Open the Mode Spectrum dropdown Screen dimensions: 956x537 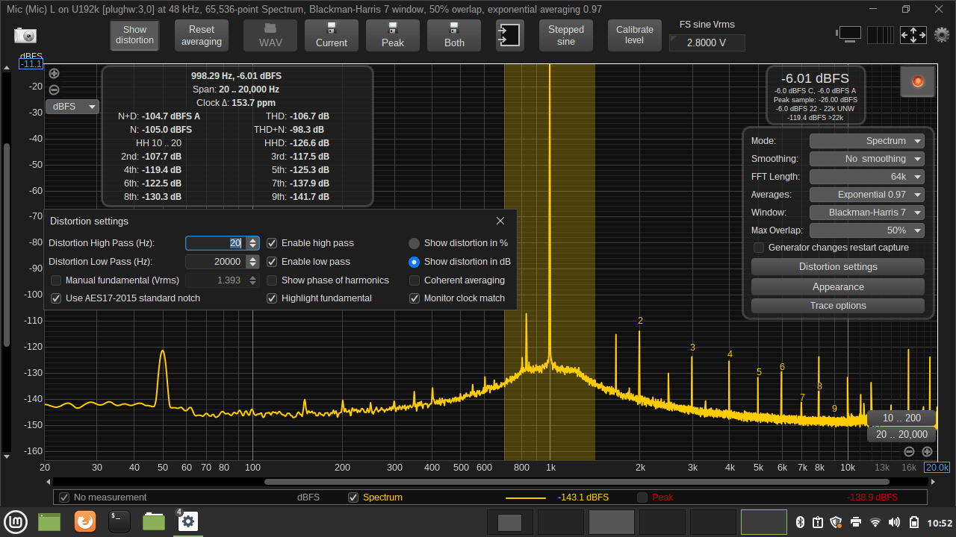867,141
